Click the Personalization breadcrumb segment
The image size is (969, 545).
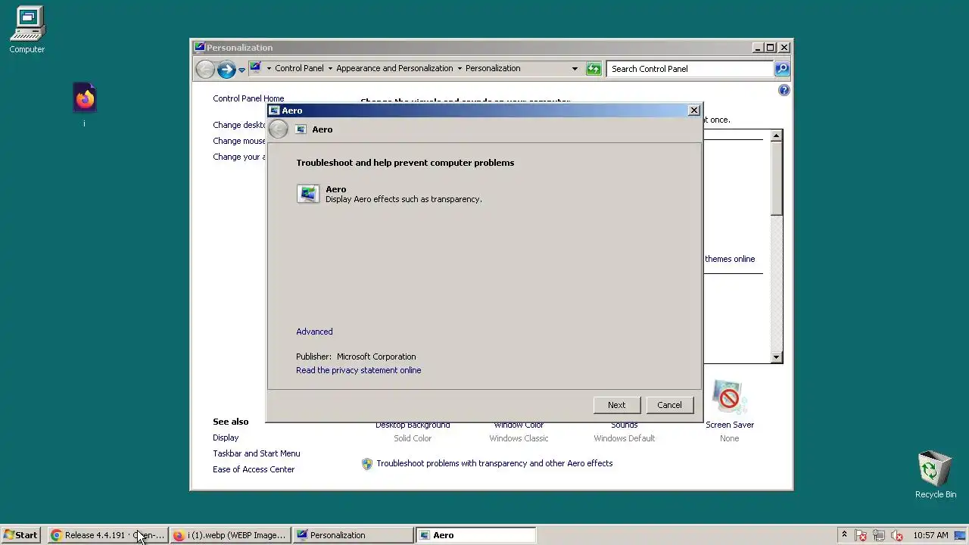tap(493, 68)
